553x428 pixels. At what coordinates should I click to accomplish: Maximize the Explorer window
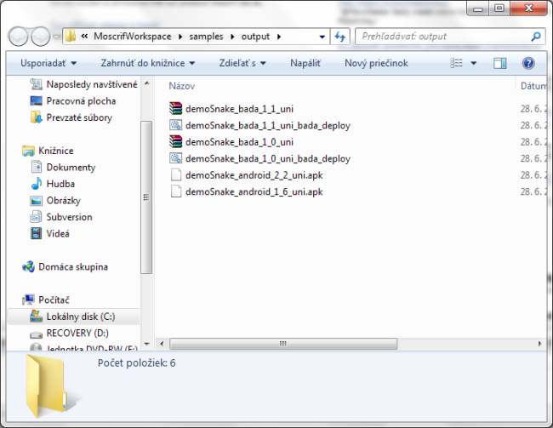pyautogui.click(x=499, y=9)
